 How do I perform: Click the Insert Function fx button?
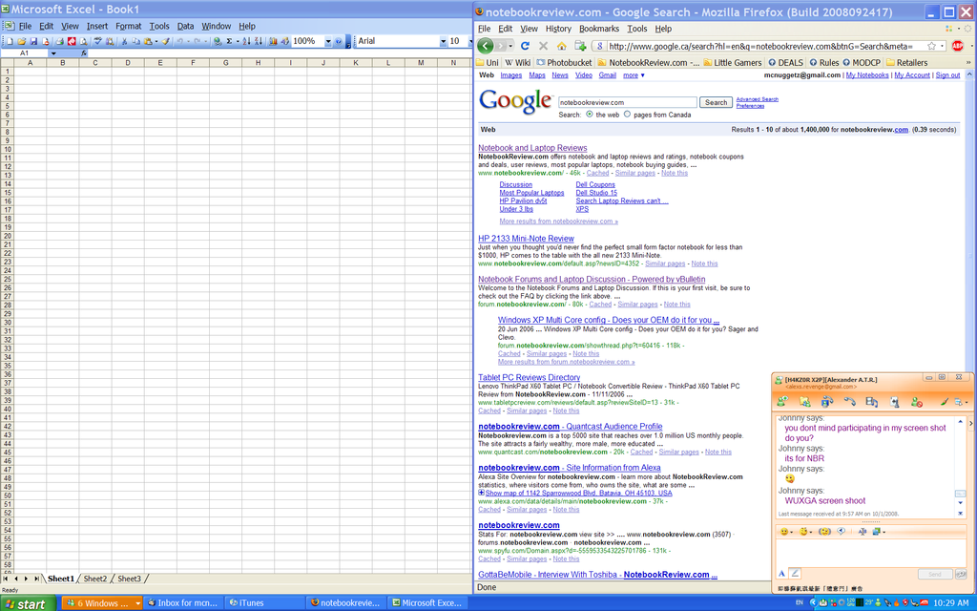point(84,53)
